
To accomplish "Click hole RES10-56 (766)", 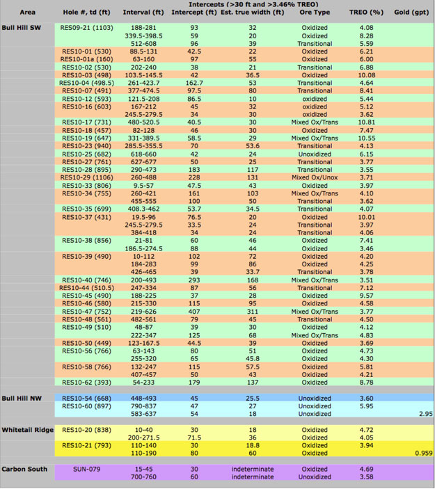I will (x=86, y=351).
